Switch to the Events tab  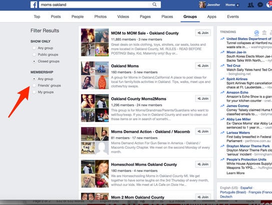click(x=233, y=17)
